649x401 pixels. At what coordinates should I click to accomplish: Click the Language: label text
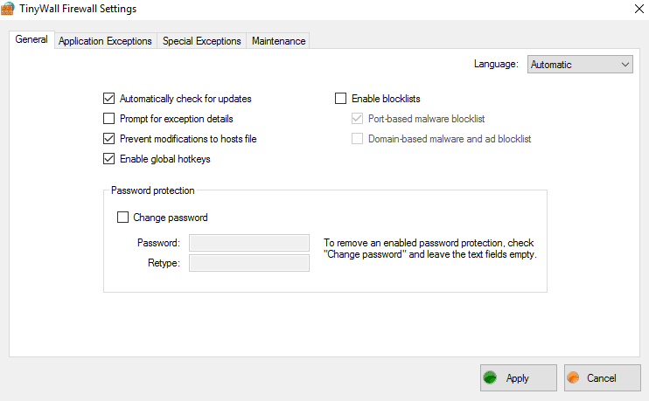(x=496, y=64)
